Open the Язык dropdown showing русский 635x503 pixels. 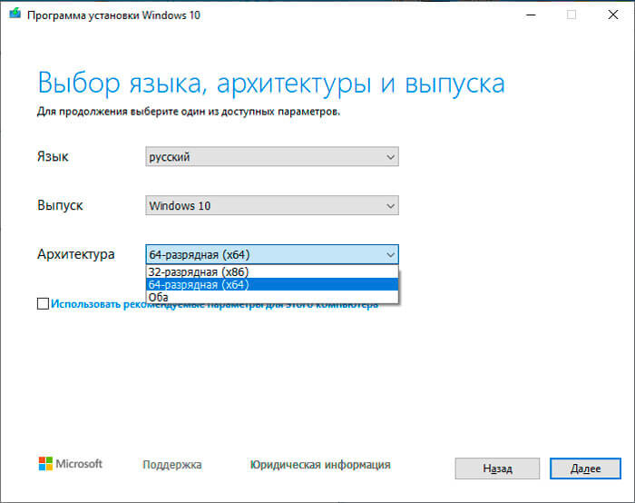click(272, 156)
